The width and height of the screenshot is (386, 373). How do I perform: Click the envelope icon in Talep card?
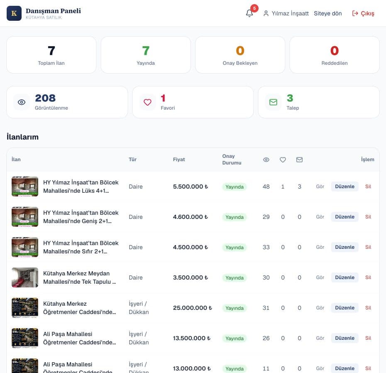click(x=273, y=102)
